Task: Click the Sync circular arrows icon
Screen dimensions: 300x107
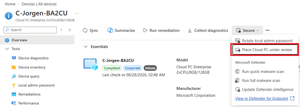Action: tap(85, 30)
